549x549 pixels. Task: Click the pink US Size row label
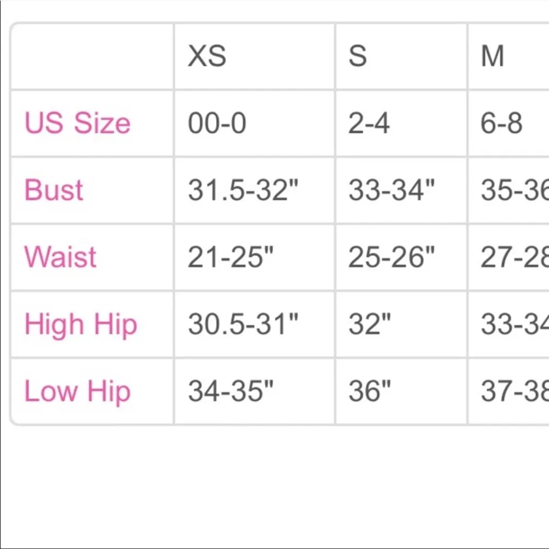tap(77, 123)
